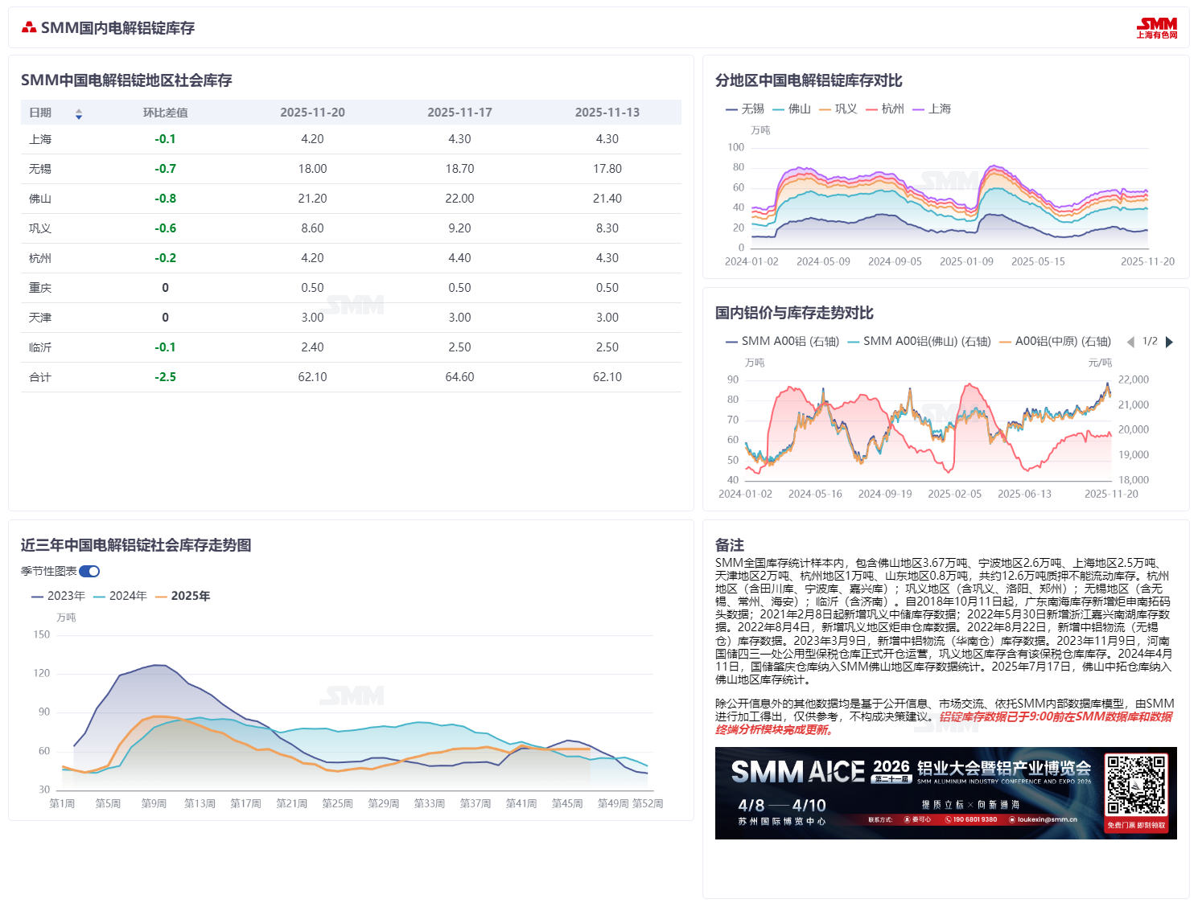Click the phone icon in the banner contact info
1198x907 pixels.
[947, 819]
